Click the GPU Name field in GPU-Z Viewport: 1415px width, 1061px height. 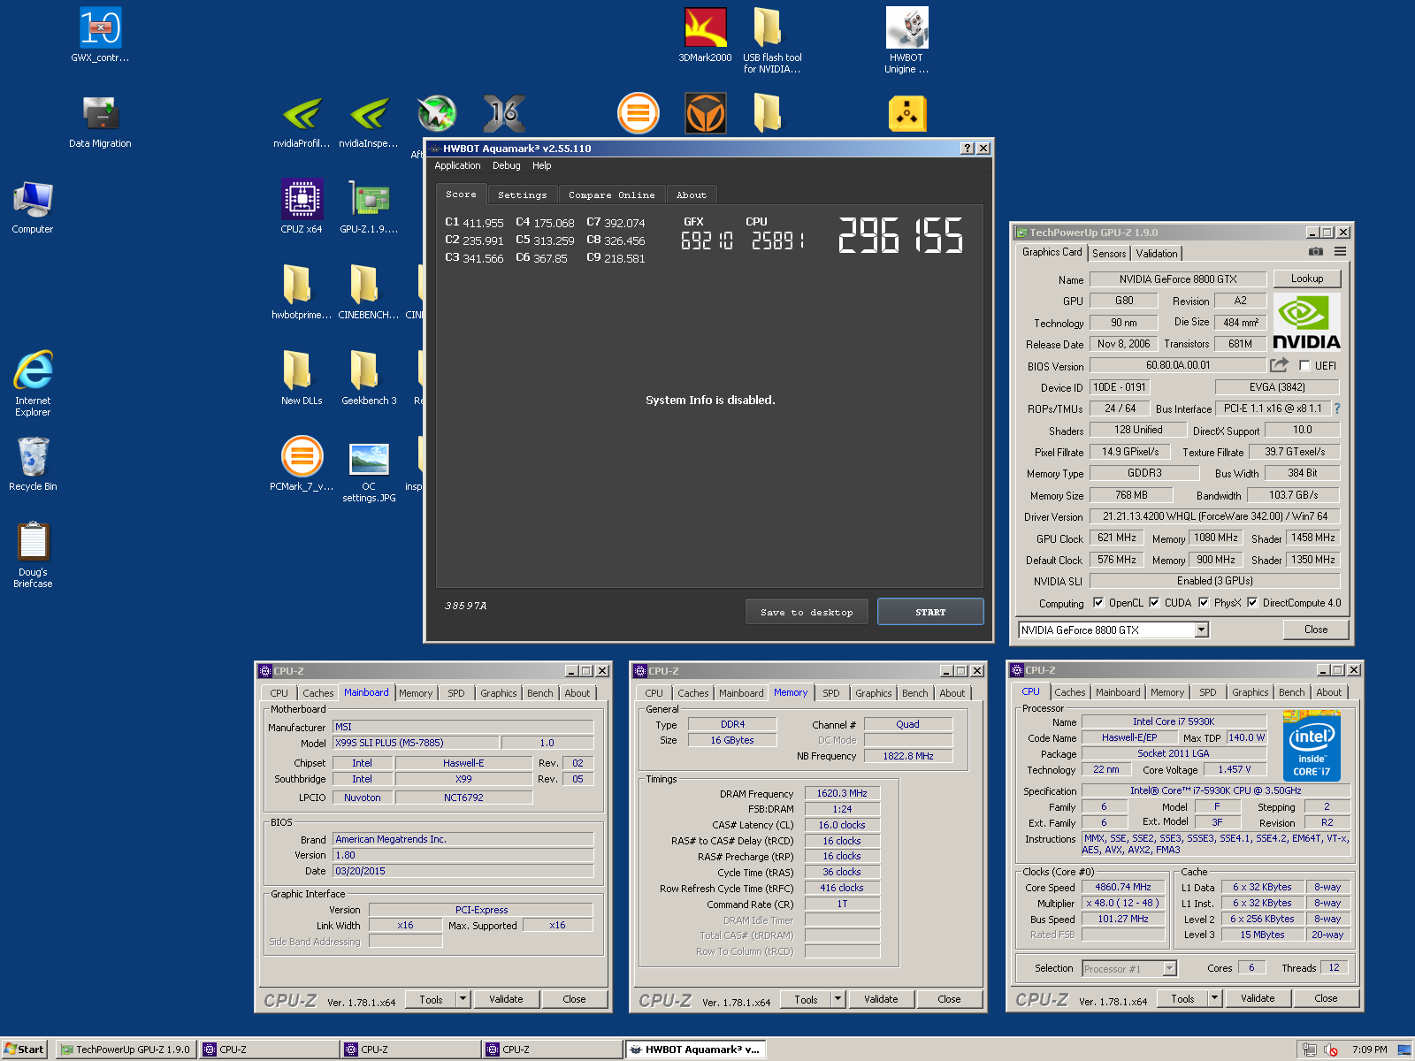[1178, 279]
